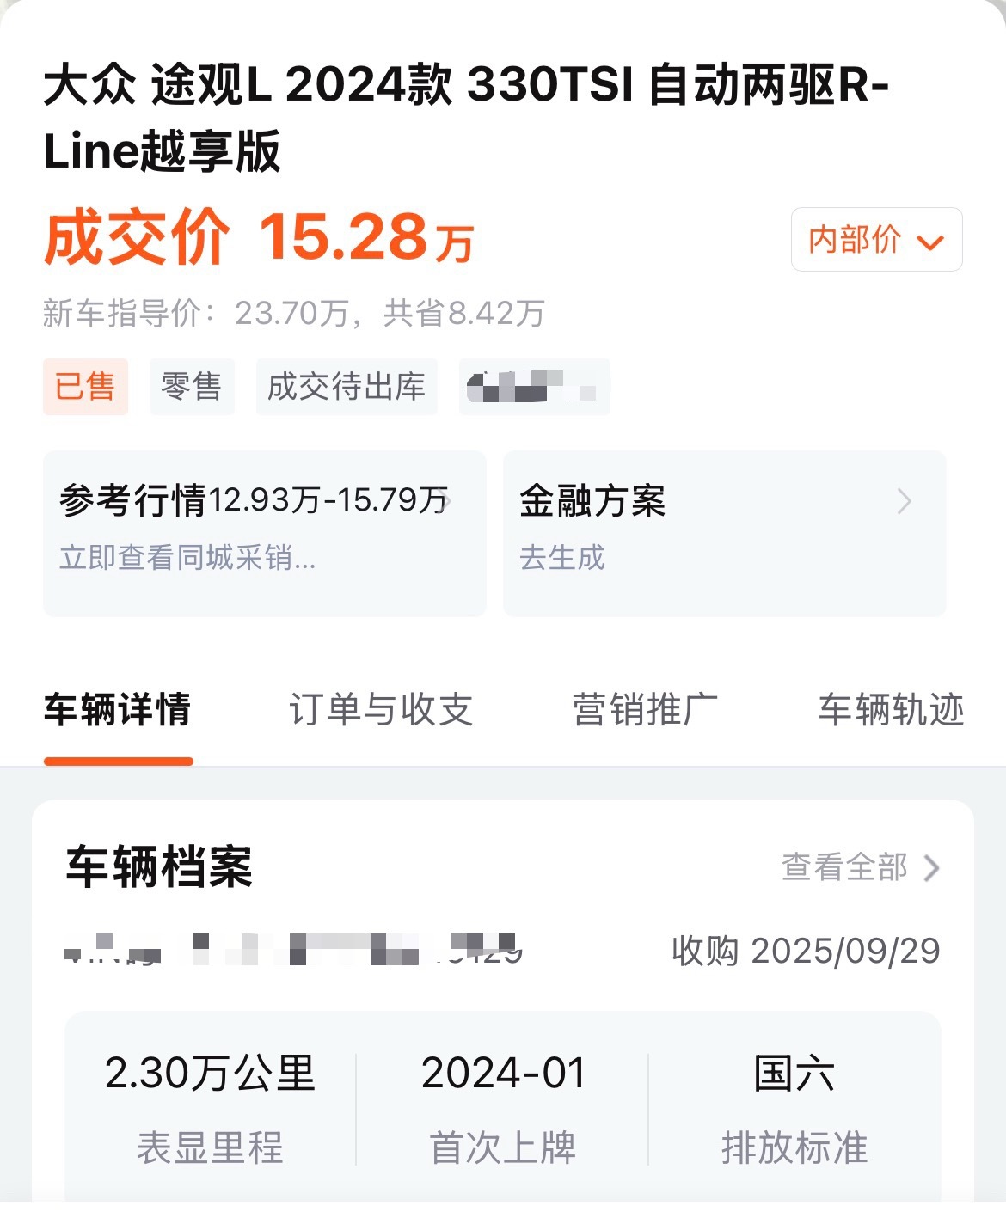Tap the 成交待出库 status tag

click(347, 387)
